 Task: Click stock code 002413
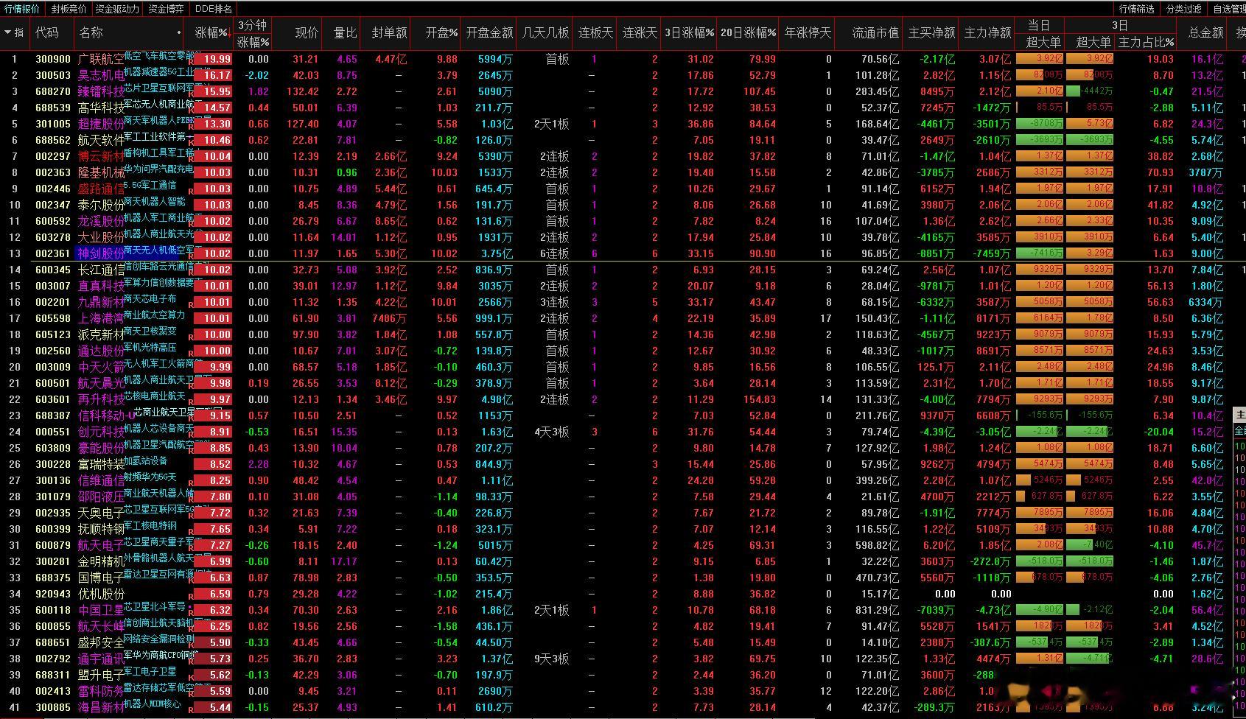(53, 691)
